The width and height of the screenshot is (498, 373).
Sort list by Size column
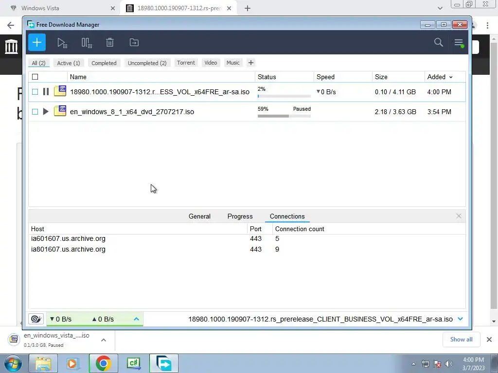[398, 77]
